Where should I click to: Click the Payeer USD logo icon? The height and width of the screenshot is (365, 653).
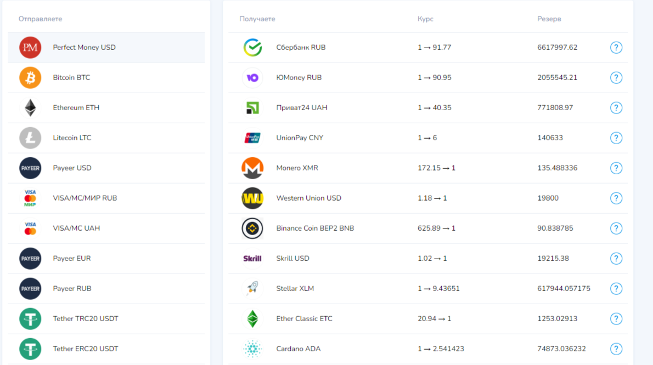[x=30, y=168]
